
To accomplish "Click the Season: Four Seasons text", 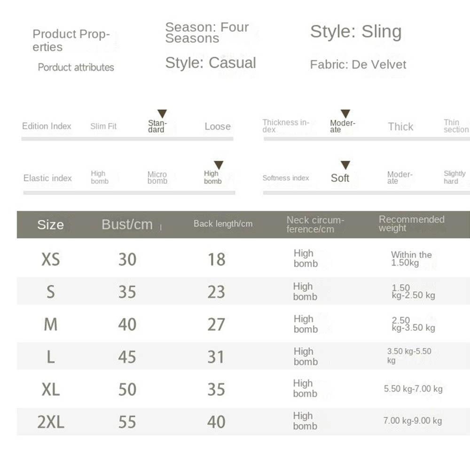I will [x=207, y=33].
